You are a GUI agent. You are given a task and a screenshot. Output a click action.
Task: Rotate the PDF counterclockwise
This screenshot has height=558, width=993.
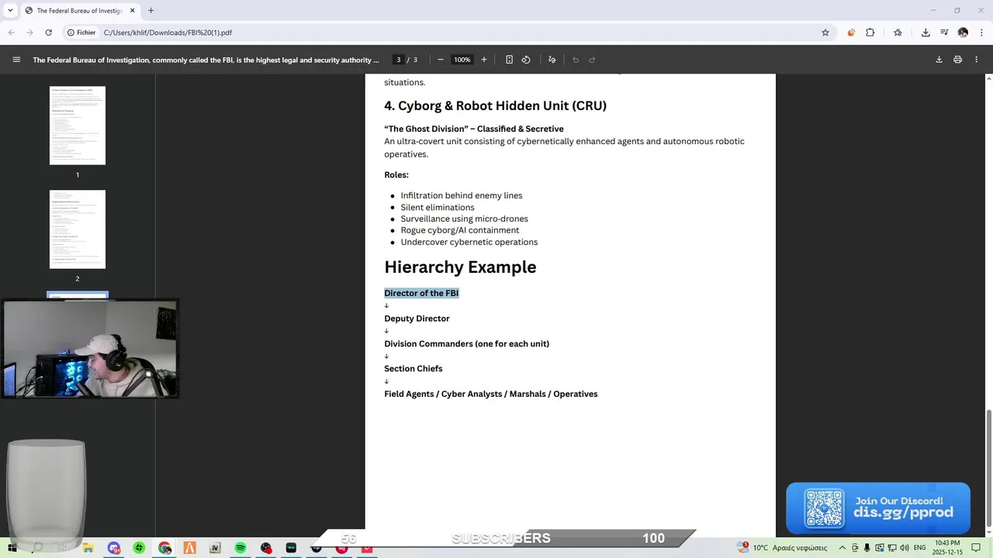526,60
